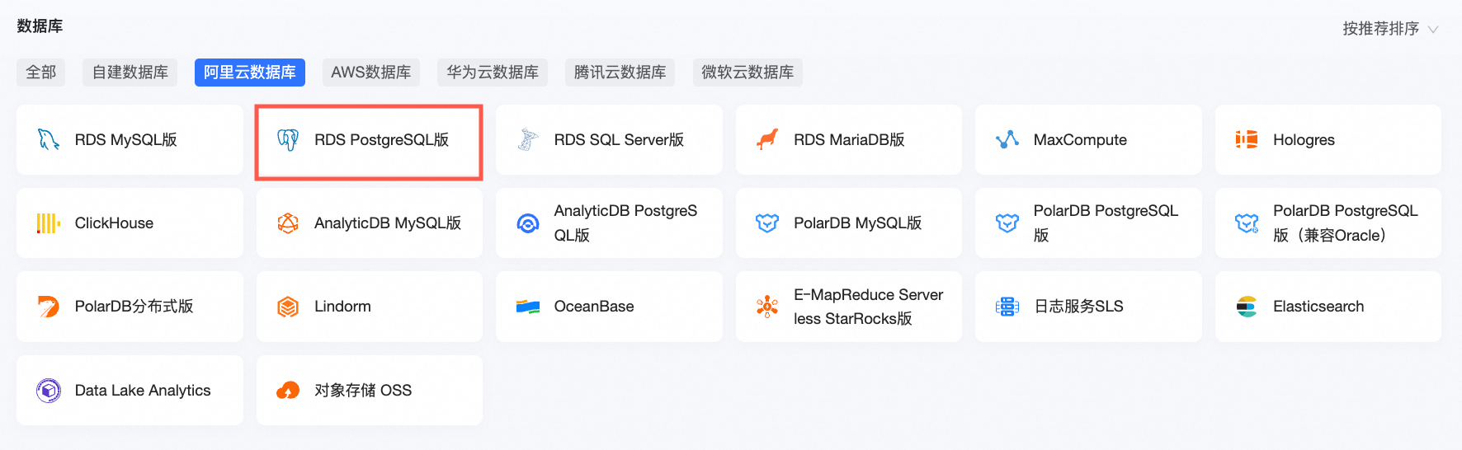The height and width of the screenshot is (450, 1462).
Task: Click the Elasticsearch icon
Action: (x=1247, y=307)
